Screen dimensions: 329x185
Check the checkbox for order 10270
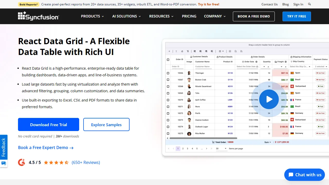coord(168,100)
